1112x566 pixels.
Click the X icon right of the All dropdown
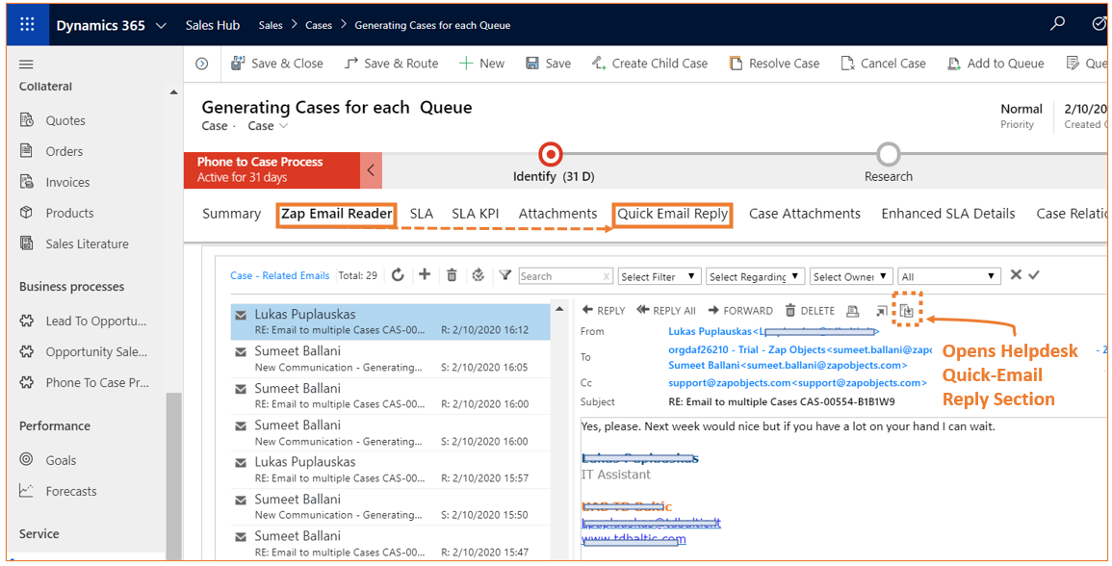(1016, 274)
